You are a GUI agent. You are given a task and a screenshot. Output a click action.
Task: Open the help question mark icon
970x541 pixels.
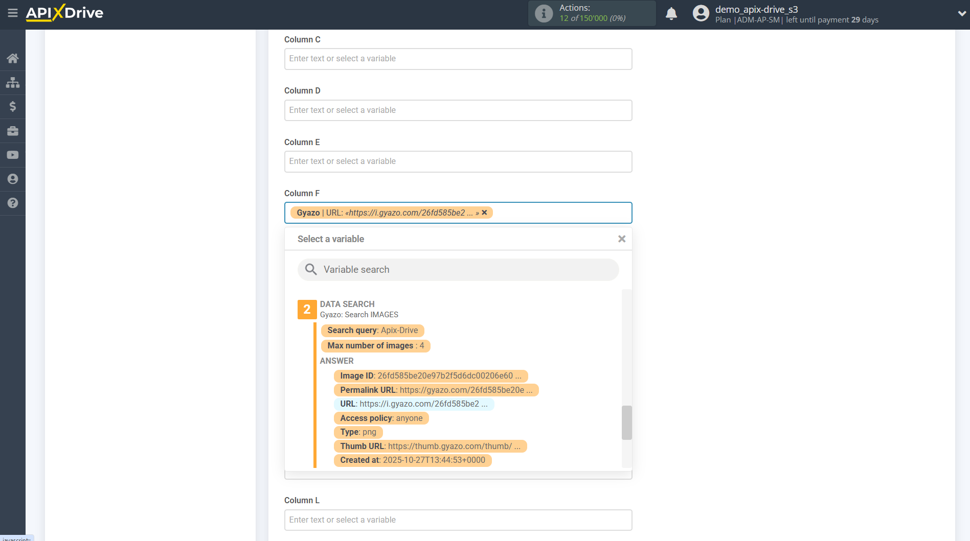(13, 203)
